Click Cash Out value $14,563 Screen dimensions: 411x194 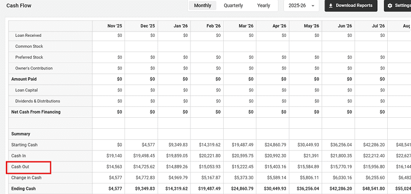[114, 167]
